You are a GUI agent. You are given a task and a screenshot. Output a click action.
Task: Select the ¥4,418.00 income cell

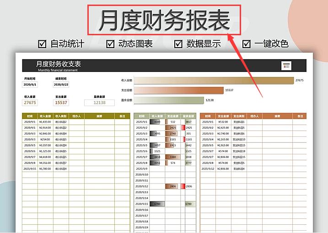click(45, 157)
